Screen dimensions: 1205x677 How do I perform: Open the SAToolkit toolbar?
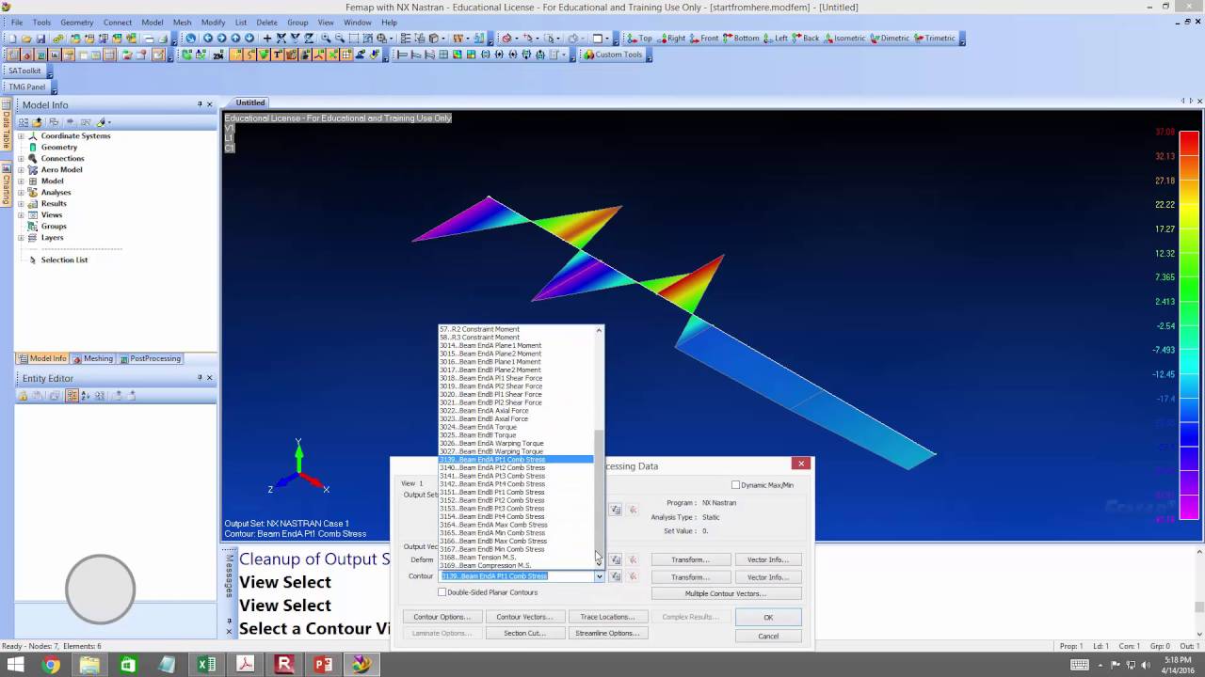click(25, 71)
